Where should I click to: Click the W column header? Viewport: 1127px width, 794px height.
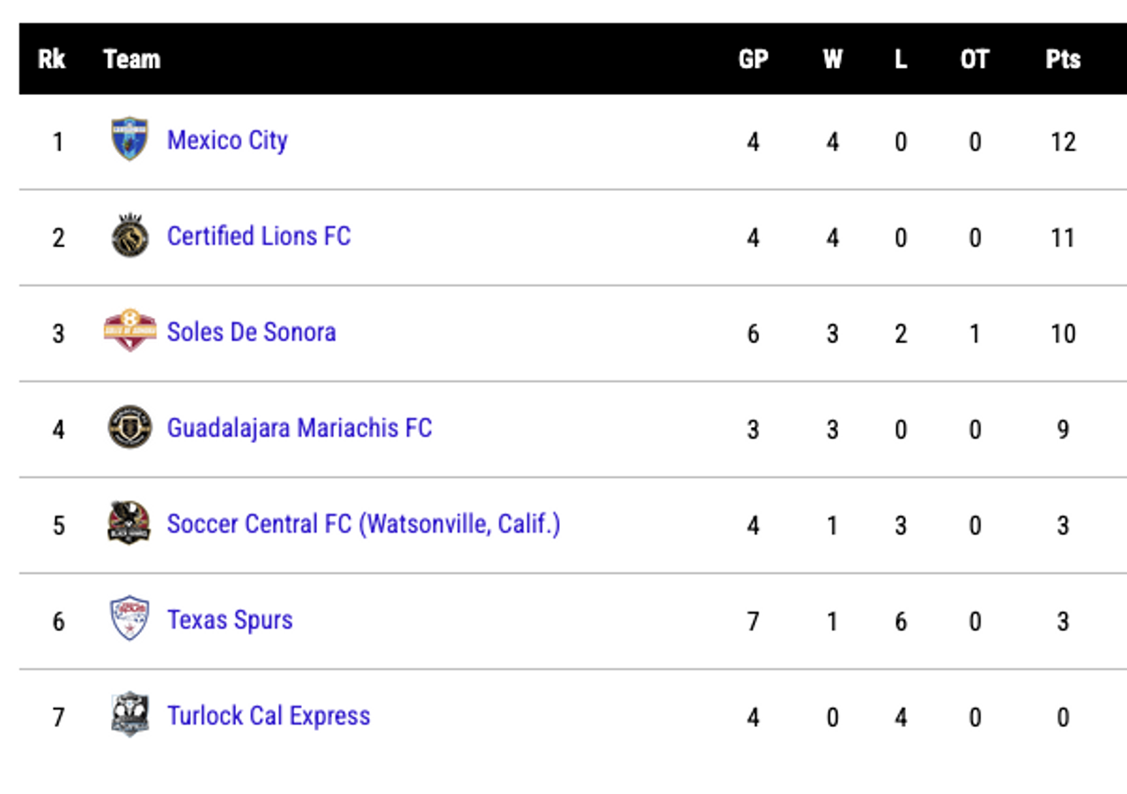point(832,59)
